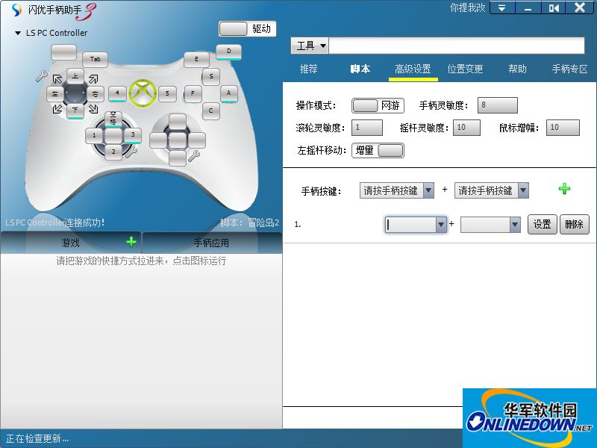The width and height of the screenshot is (597, 448).
Task: Click the 设置 button in row 1
Action: (542, 224)
